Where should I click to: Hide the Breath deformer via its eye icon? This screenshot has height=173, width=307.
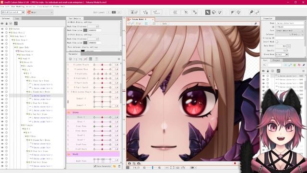[2, 44]
